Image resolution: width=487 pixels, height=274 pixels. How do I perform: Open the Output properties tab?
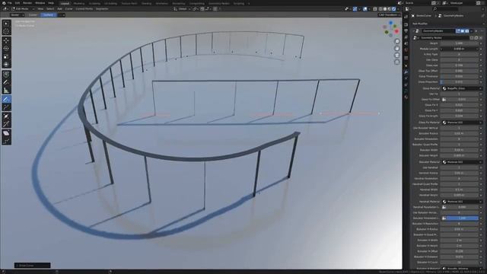point(406,31)
